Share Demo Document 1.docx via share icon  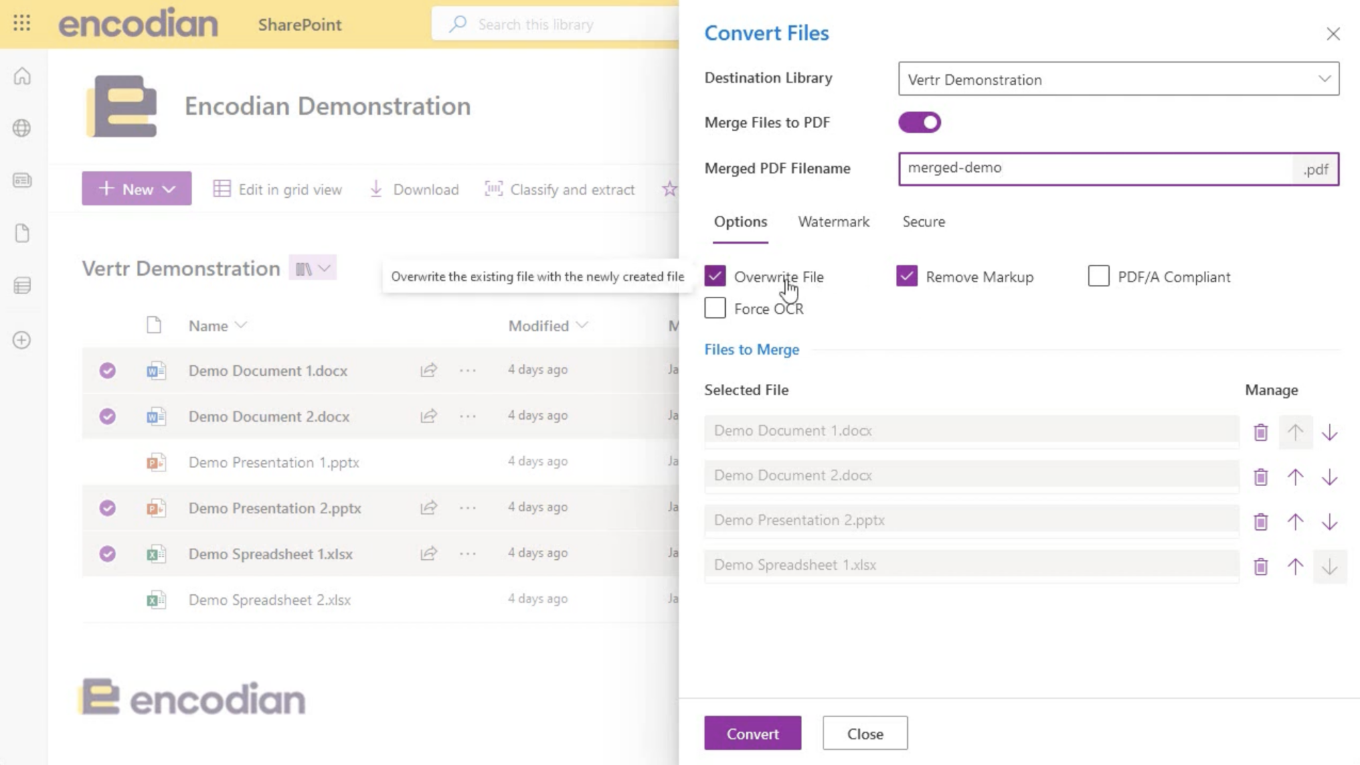pos(428,370)
